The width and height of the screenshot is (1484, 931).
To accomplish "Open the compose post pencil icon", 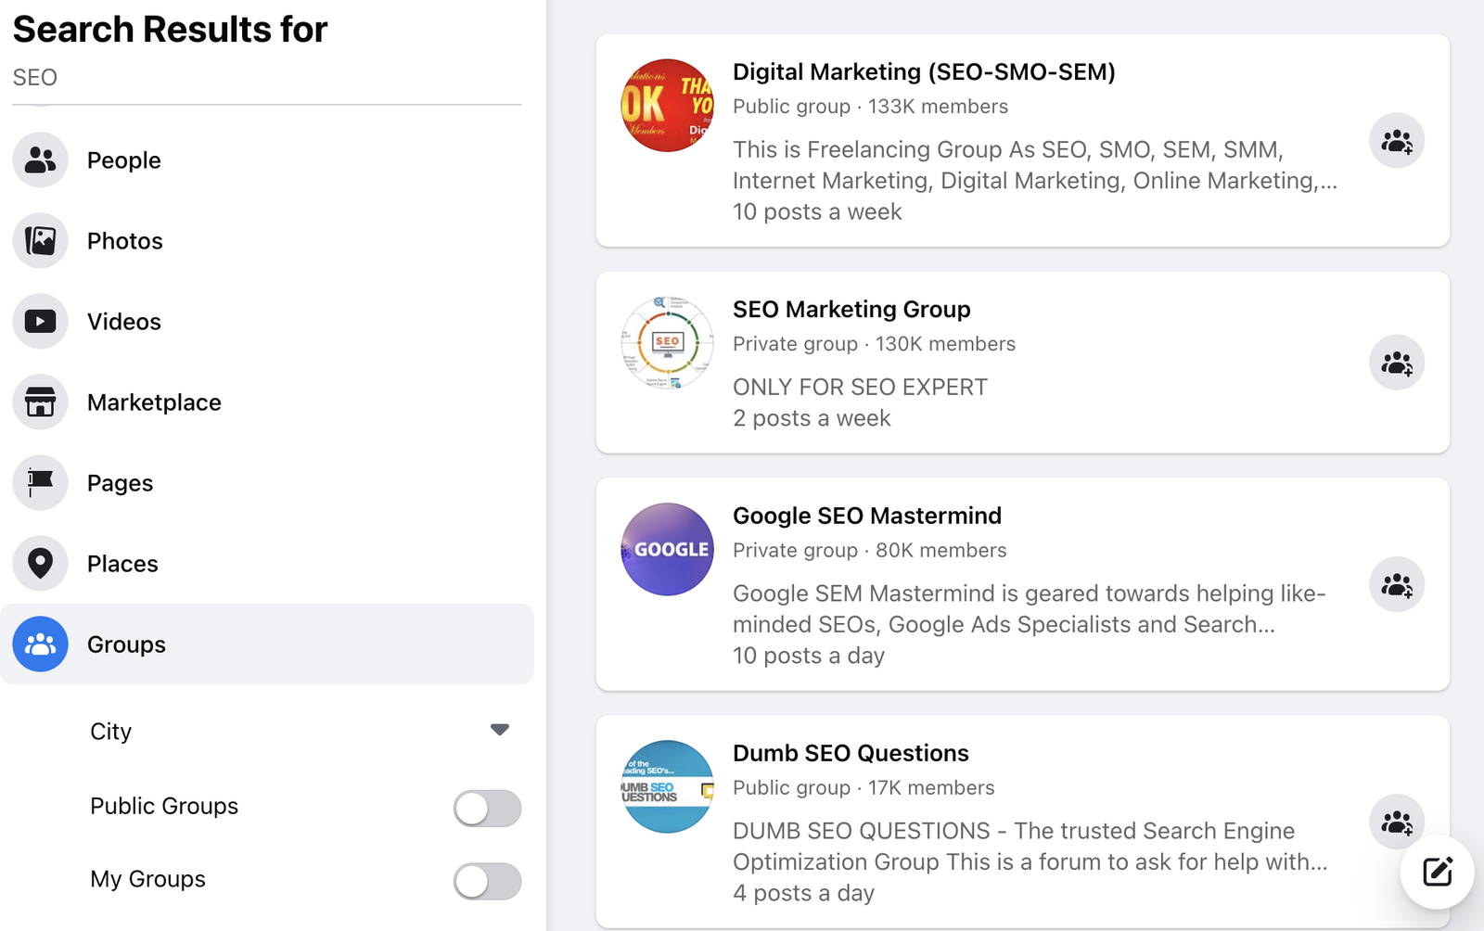I will (1437, 872).
